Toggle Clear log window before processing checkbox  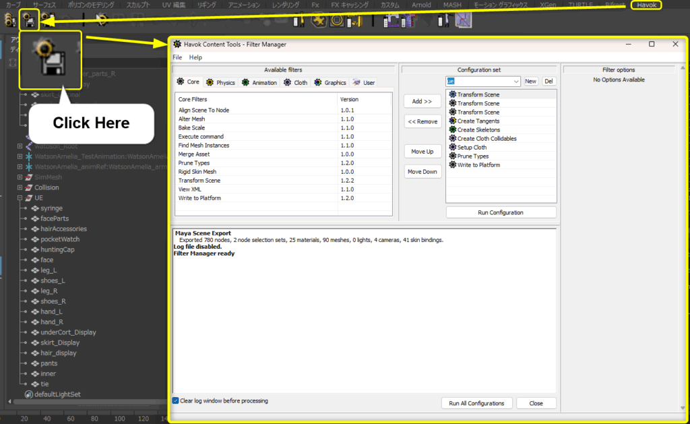pyautogui.click(x=176, y=401)
